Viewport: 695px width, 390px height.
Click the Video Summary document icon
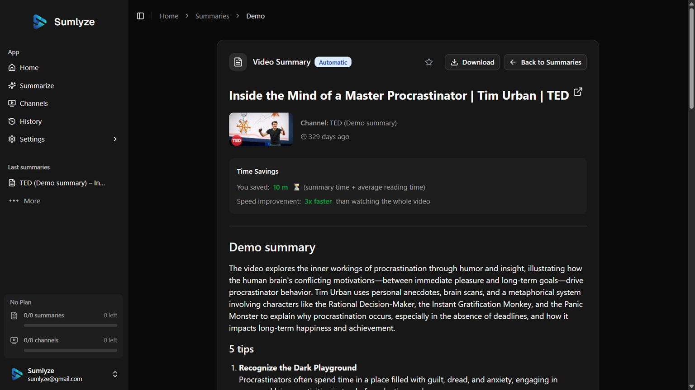click(x=238, y=62)
